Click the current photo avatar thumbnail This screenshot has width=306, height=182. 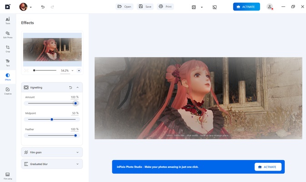[x=23, y=7]
